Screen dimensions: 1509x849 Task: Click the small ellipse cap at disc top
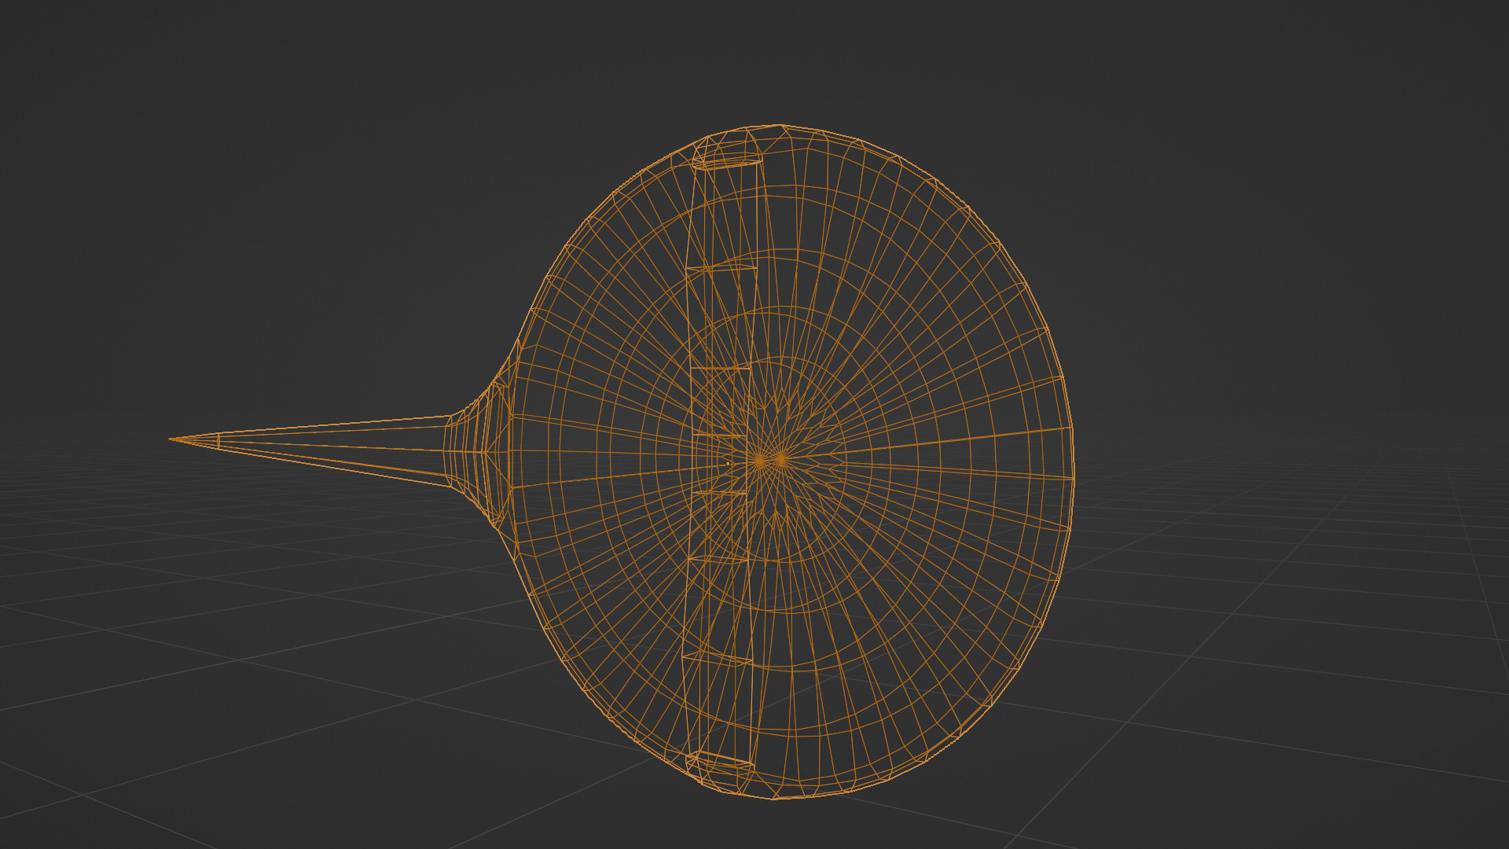[x=727, y=163]
